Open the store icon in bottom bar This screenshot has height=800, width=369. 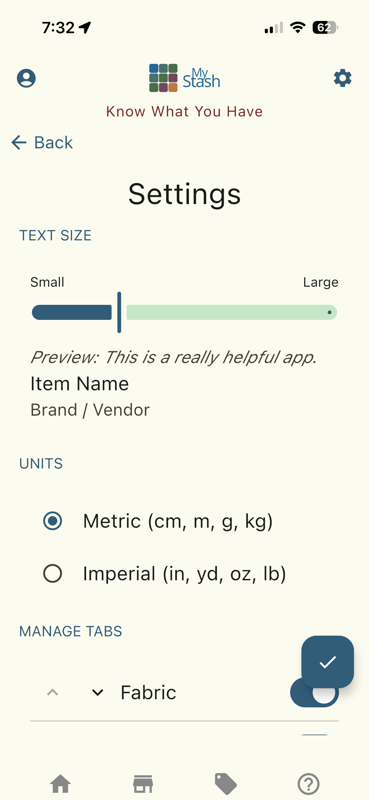click(x=143, y=783)
